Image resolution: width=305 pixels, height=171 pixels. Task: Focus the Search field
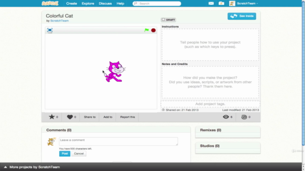(x=157, y=3)
